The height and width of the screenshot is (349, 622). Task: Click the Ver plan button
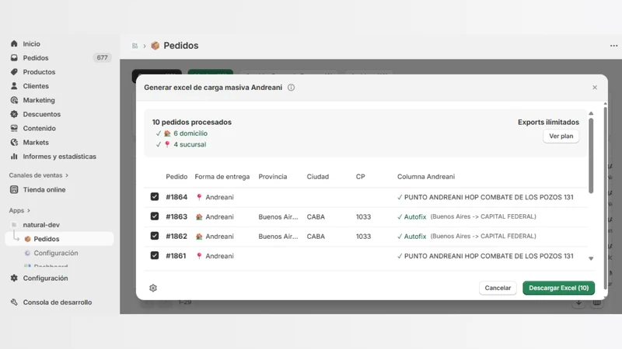(561, 136)
